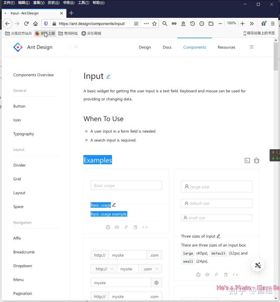Open the QR code icon in address bar
The height and width of the screenshot is (302, 280).
[136, 24]
